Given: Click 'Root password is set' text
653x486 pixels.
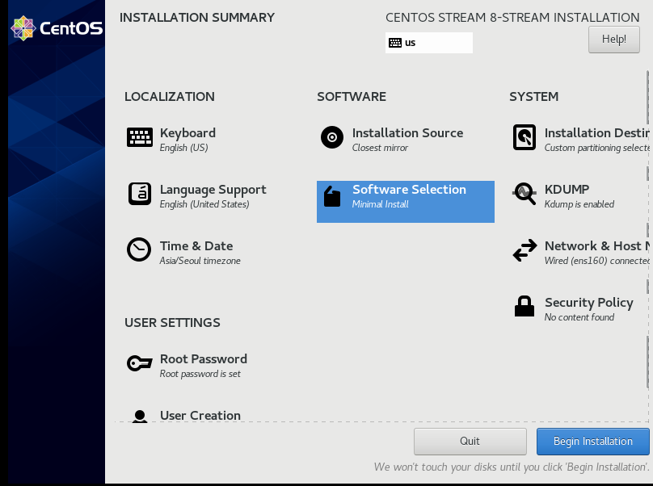Looking at the screenshot, I should 200,374.
